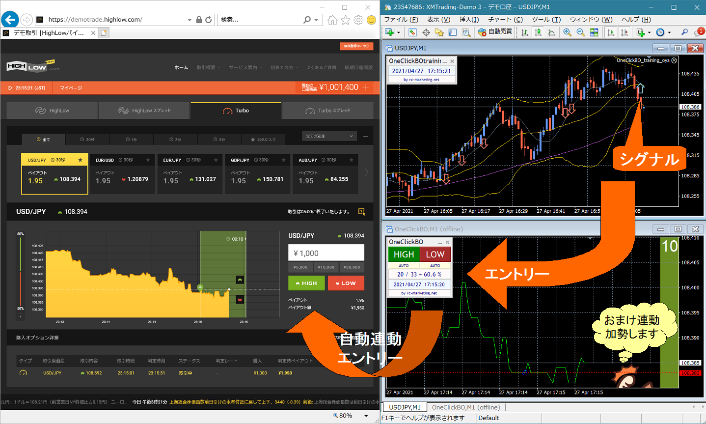Open ヘルプ menu in MetaTrader
The height and width of the screenshot is (424, 706).
coord(636,20)
